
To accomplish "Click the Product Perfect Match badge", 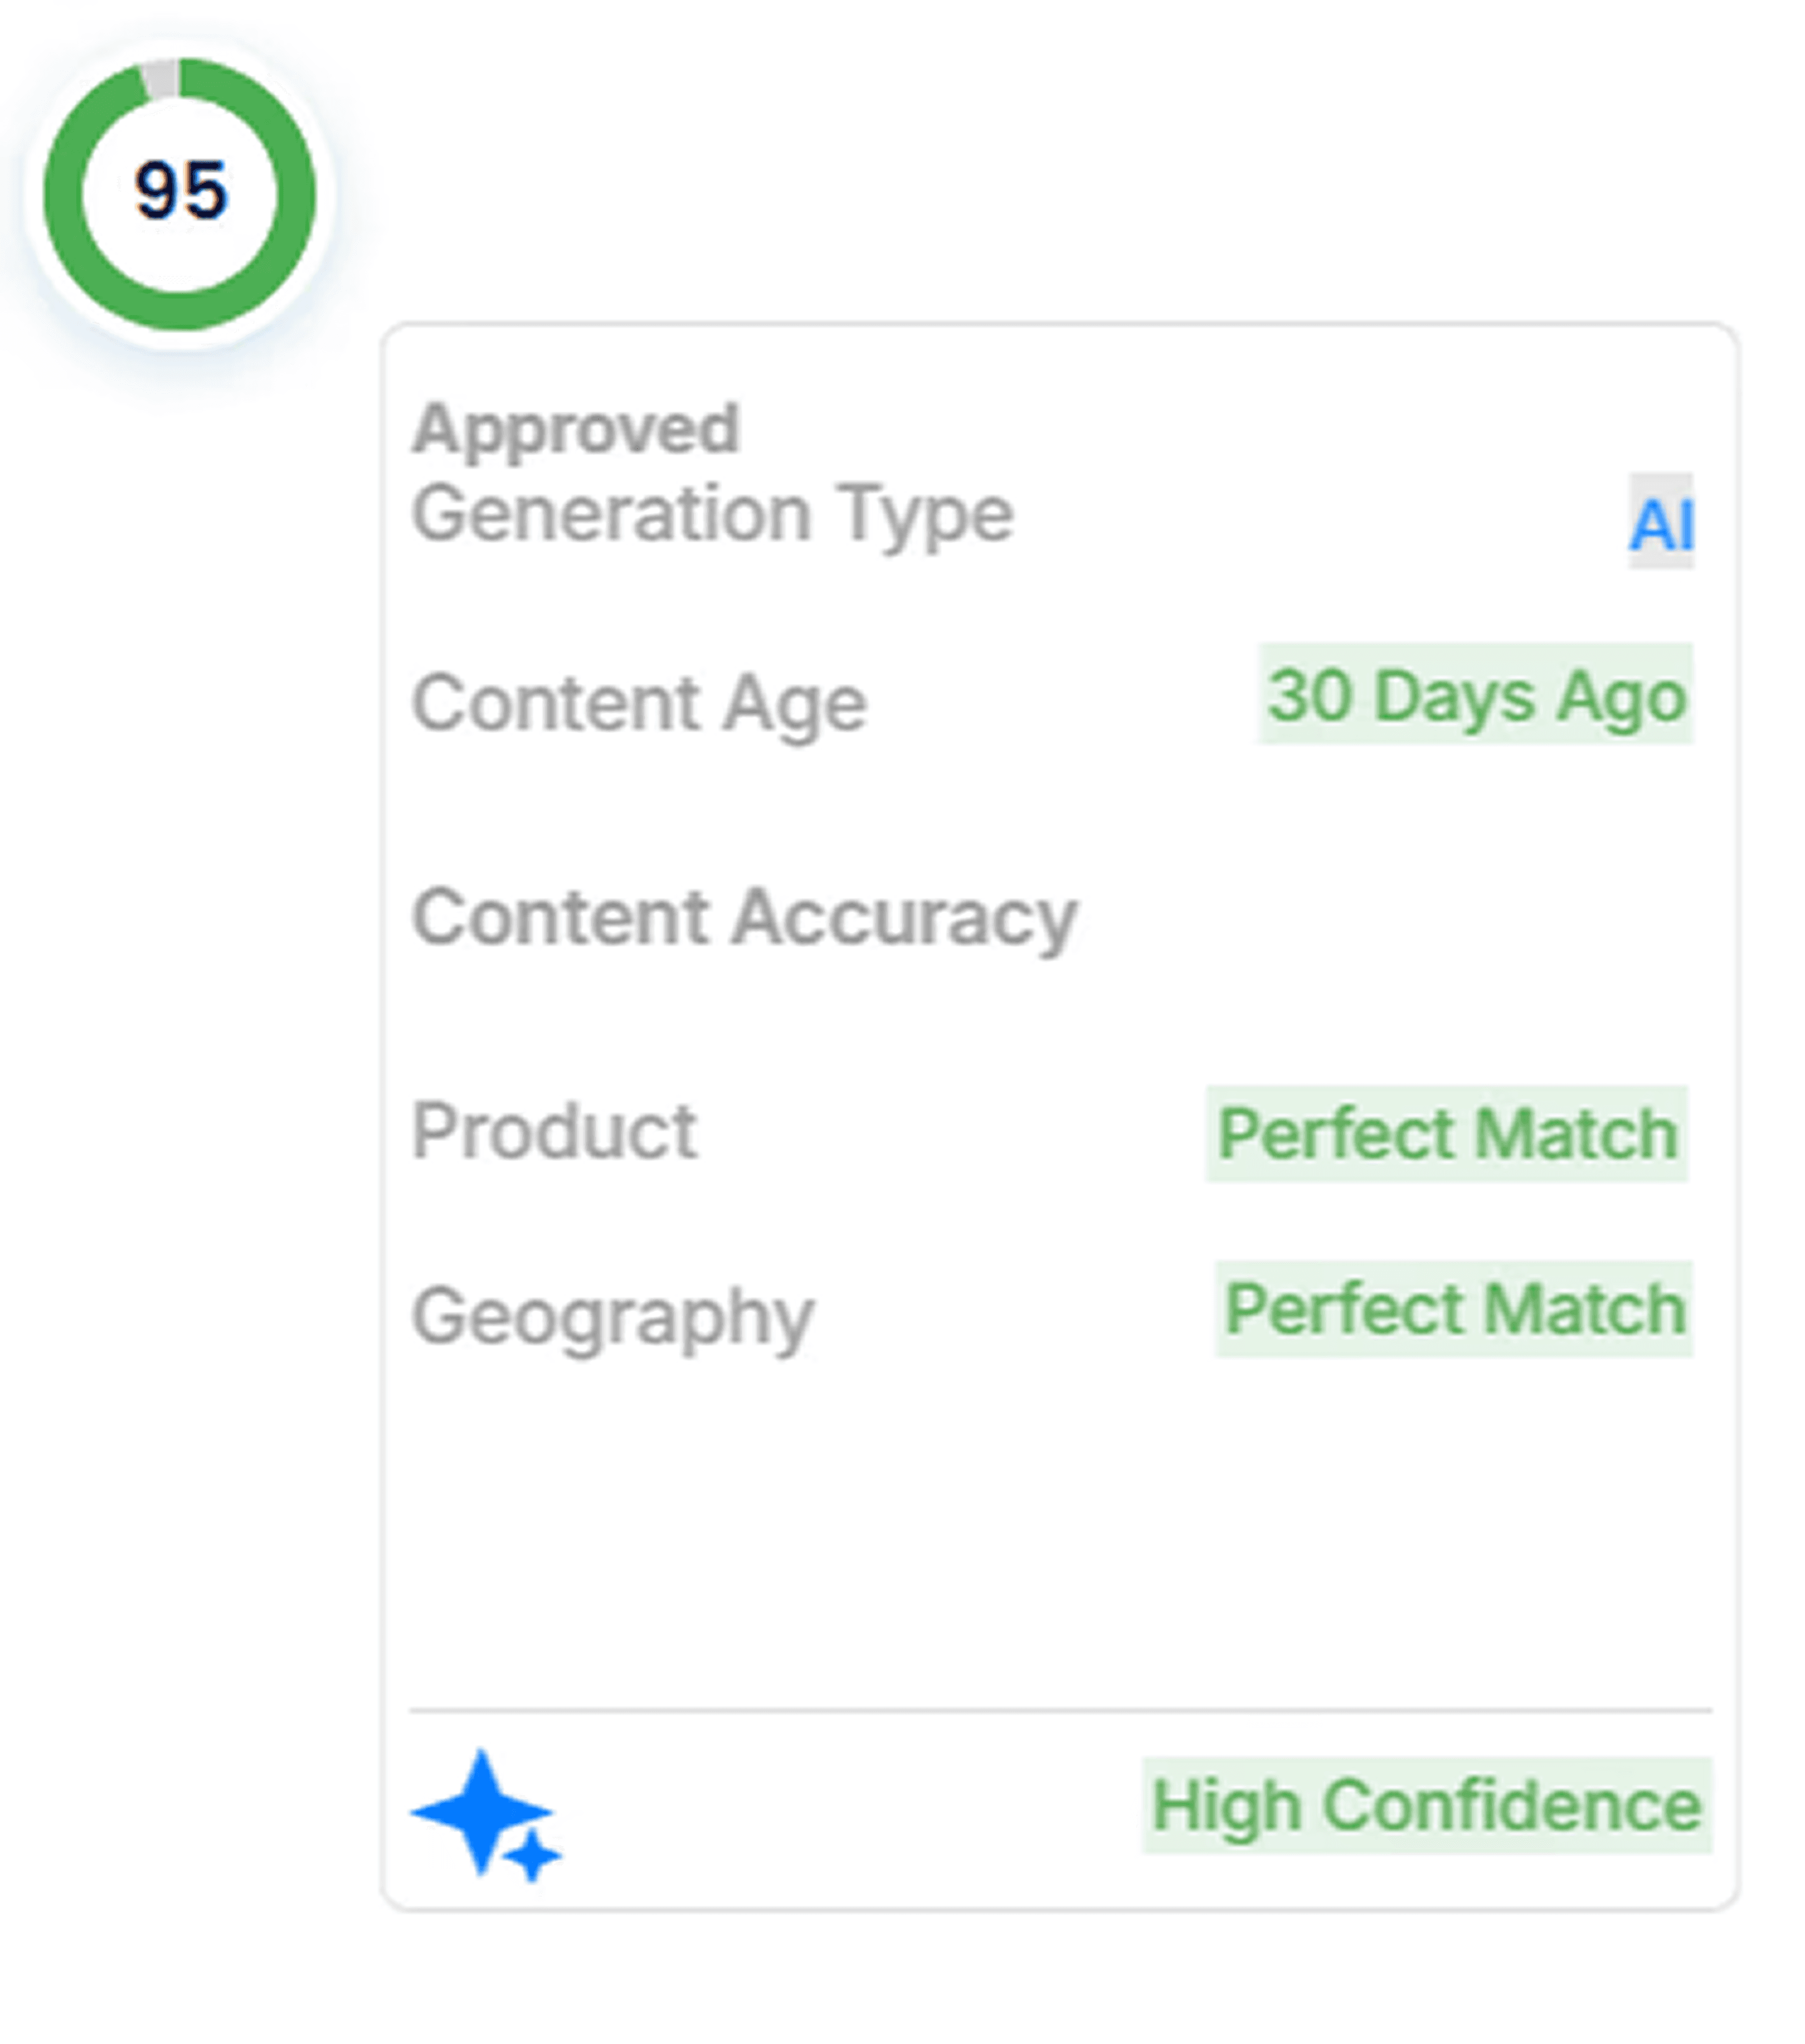I will [1447, 1134].
